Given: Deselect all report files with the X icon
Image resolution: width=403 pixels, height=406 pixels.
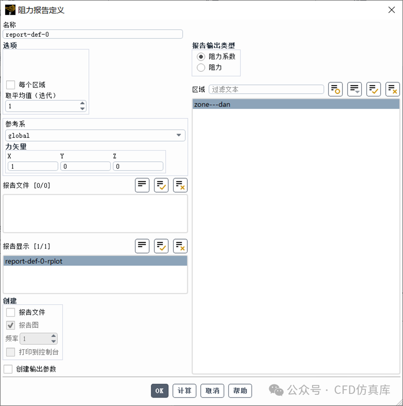Looking at the screenshot, I should coord(180,185).
